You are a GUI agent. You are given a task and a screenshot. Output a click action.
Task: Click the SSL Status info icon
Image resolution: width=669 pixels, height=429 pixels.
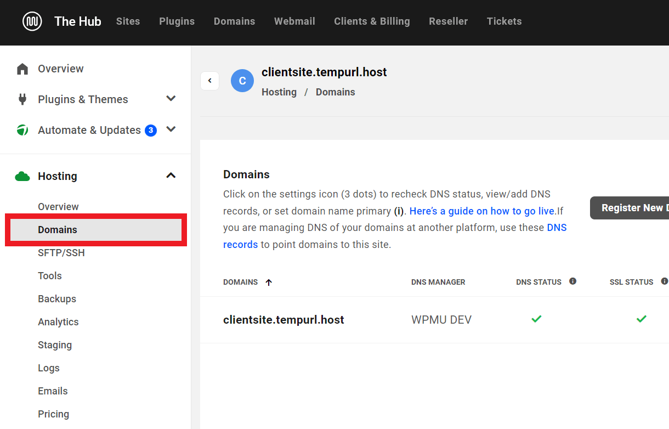point(664,281)
